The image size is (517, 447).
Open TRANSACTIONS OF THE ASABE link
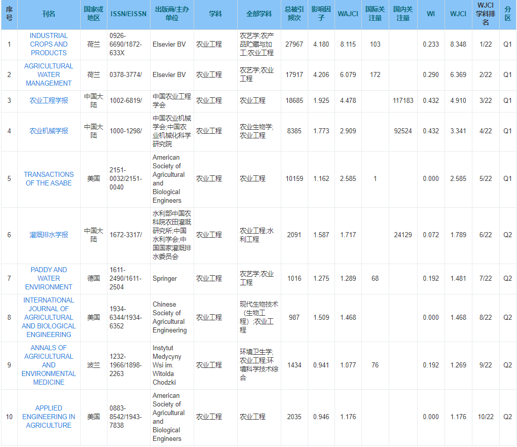[49, 179]
